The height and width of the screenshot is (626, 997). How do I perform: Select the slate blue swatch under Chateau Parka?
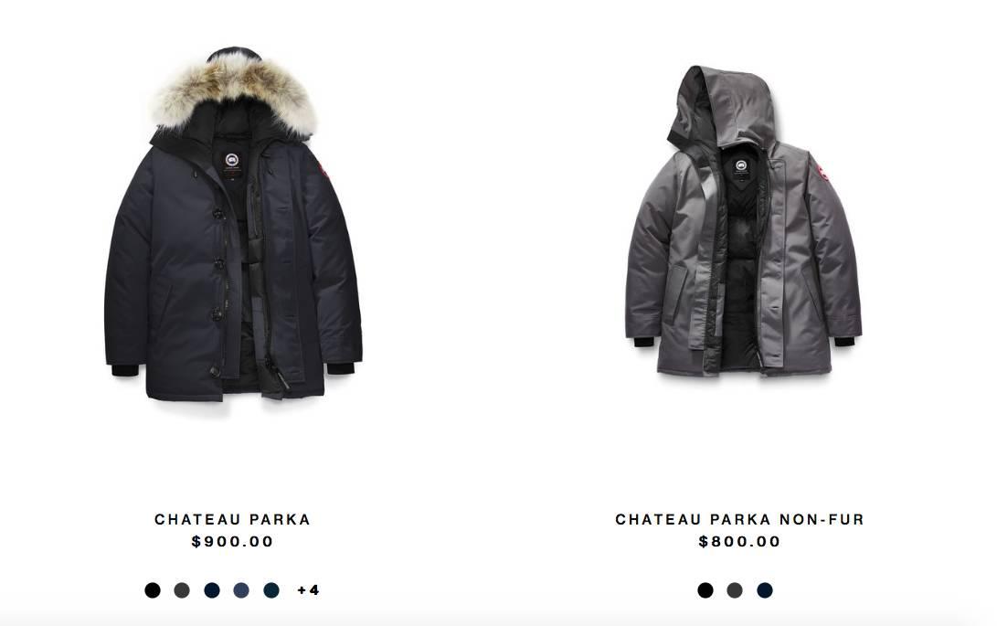(x=241, y=590)
